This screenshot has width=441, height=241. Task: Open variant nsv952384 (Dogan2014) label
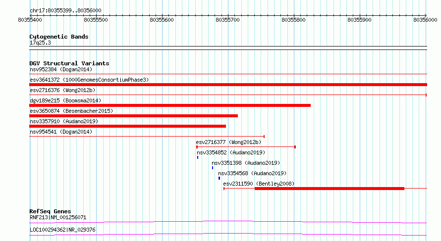61,69
